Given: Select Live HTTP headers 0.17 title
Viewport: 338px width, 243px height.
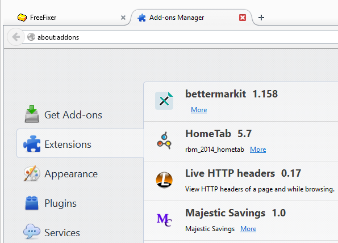Looking at the screenshot, I should coord(243,173).
